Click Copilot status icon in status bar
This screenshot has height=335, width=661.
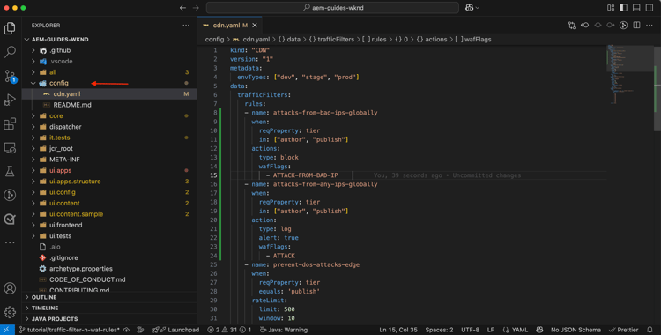[539, 330]
